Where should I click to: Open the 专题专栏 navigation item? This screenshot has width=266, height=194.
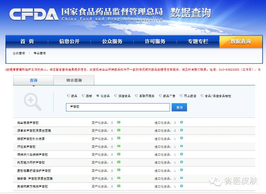click(x=198, y=41)
